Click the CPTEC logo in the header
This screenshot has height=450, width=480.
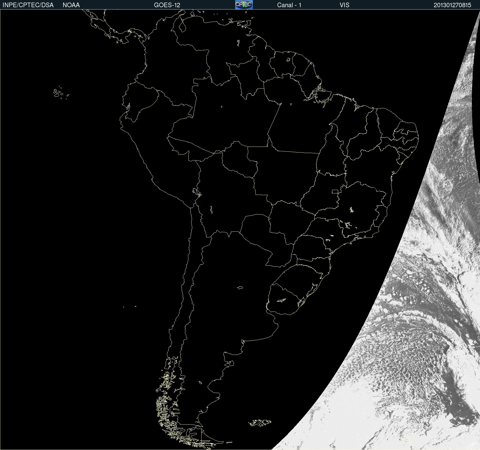coord(244,5)
